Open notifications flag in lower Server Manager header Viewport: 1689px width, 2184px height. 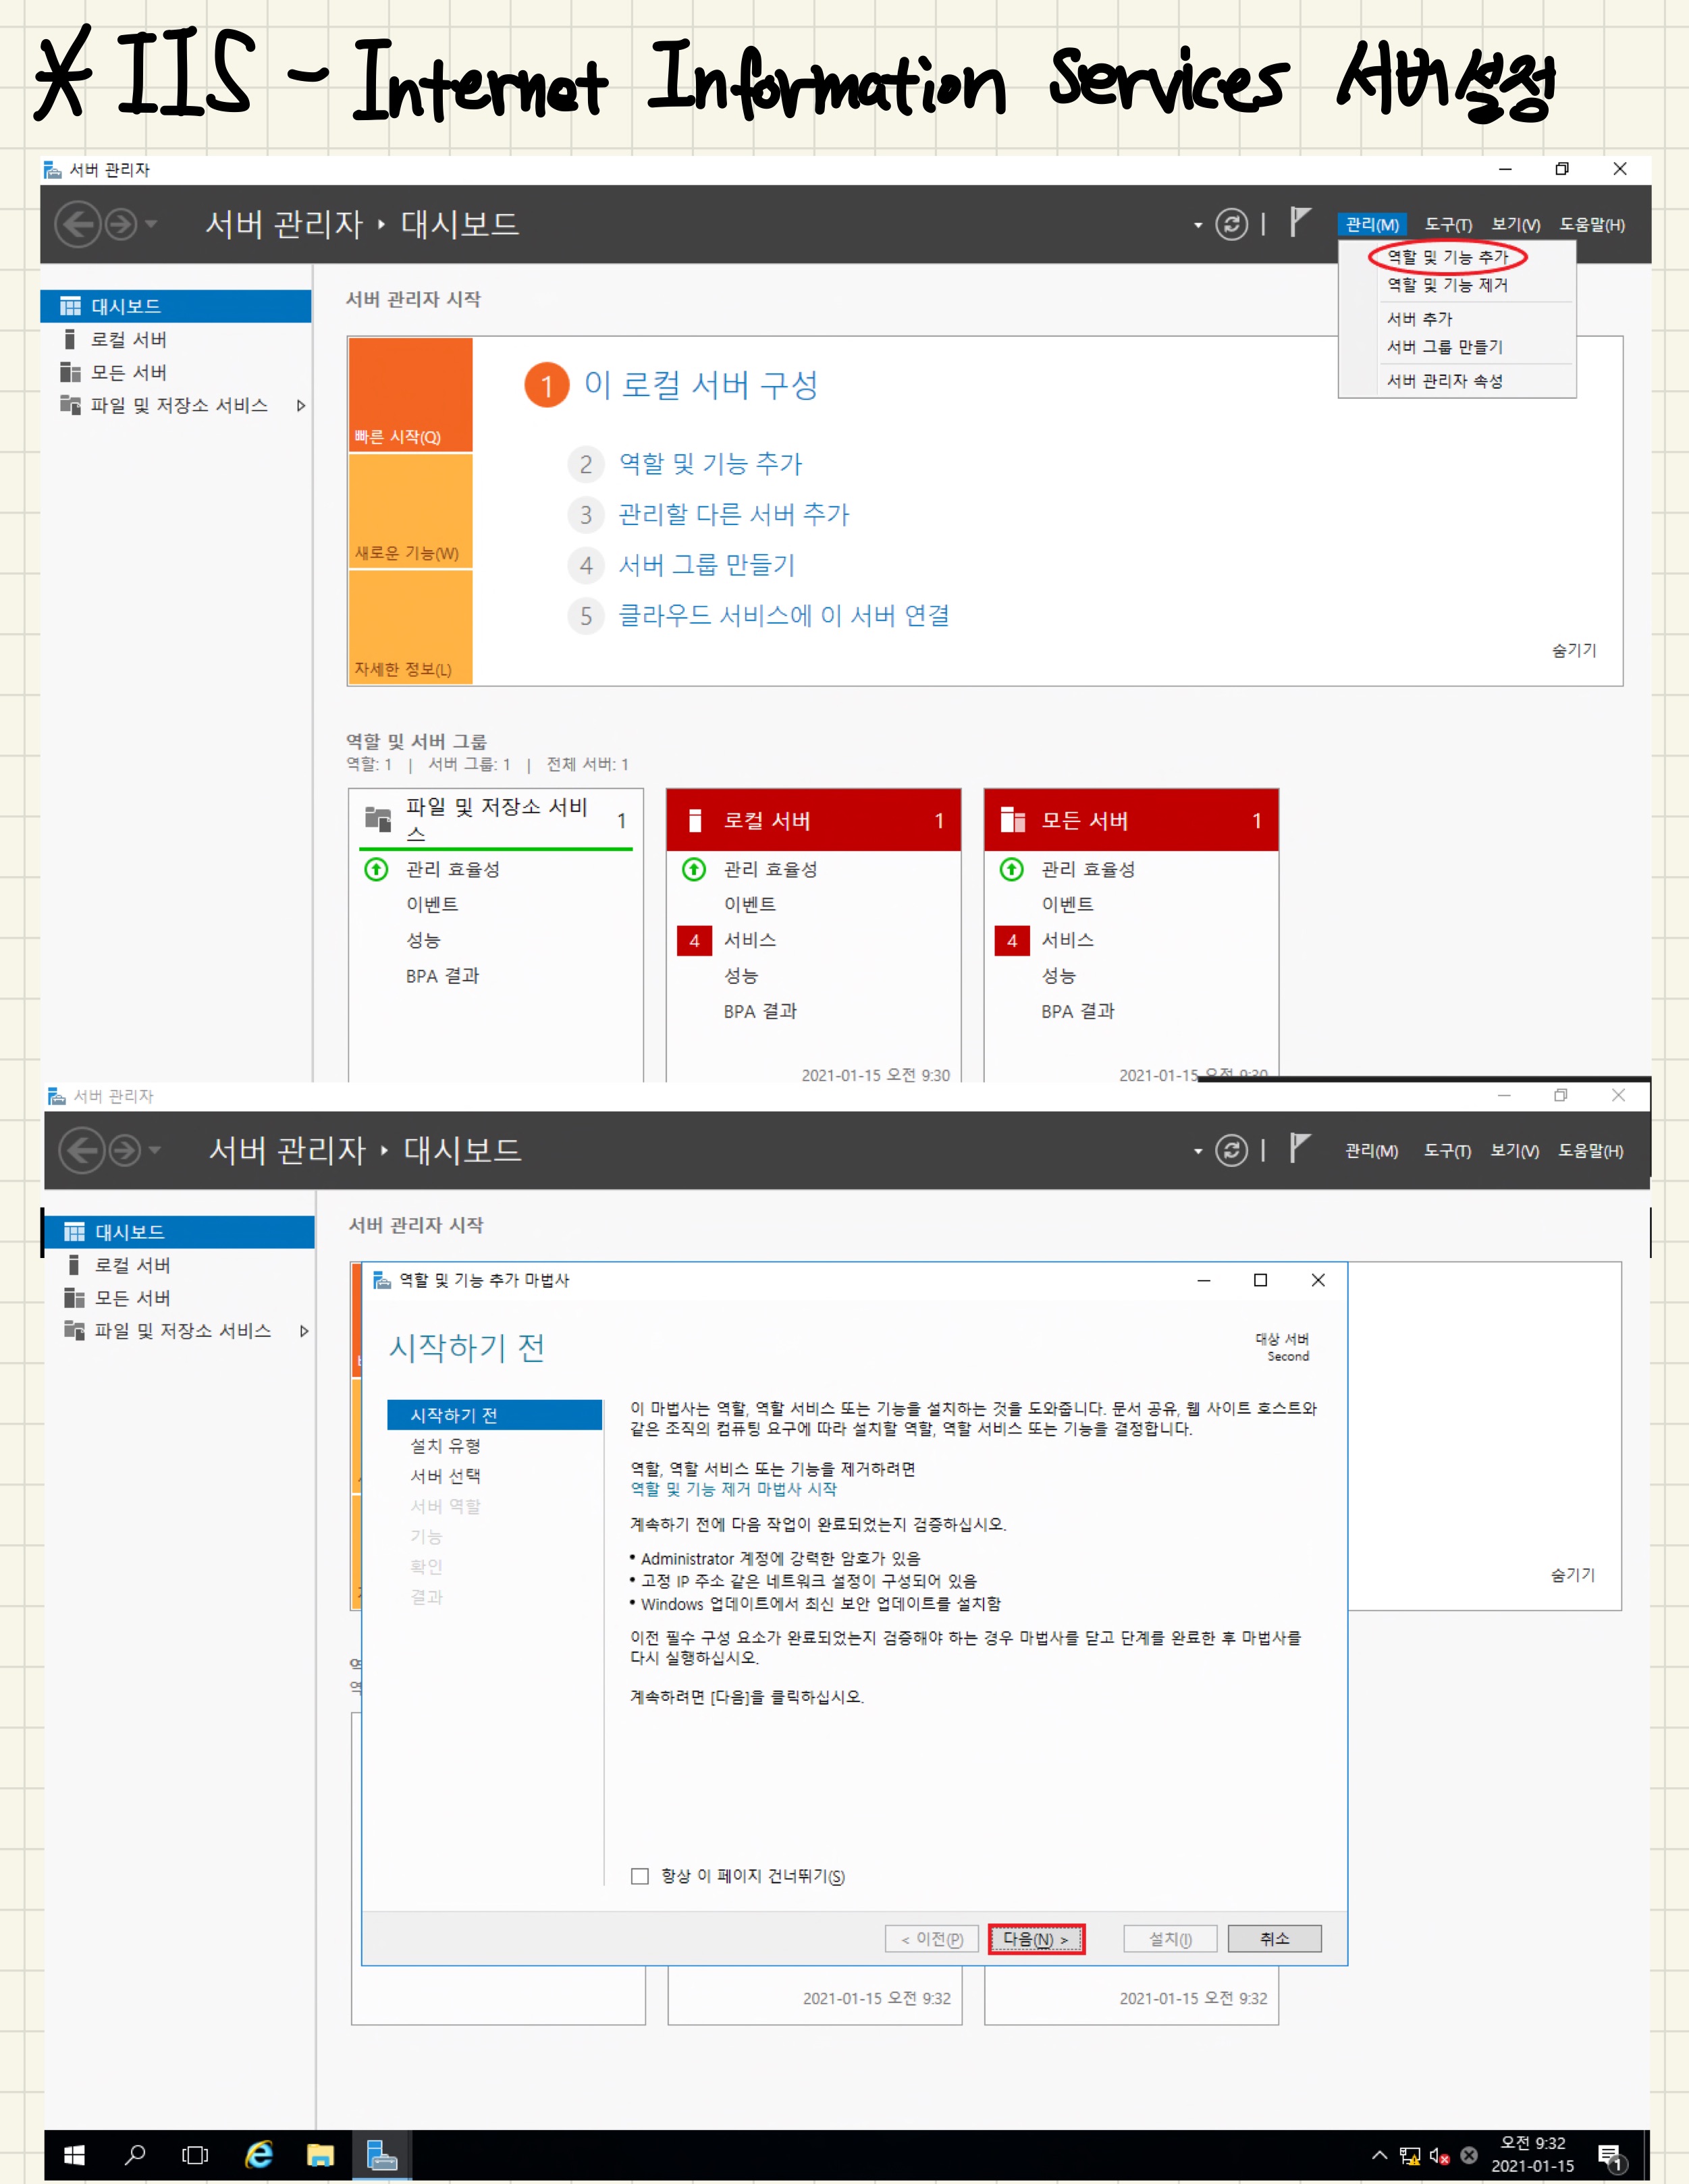point(1299,1148)
